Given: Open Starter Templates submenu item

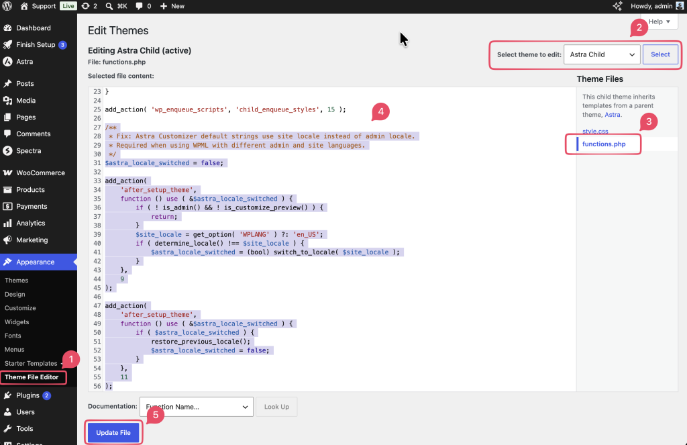Looking at the screenshot, I should tap(31, 364).
